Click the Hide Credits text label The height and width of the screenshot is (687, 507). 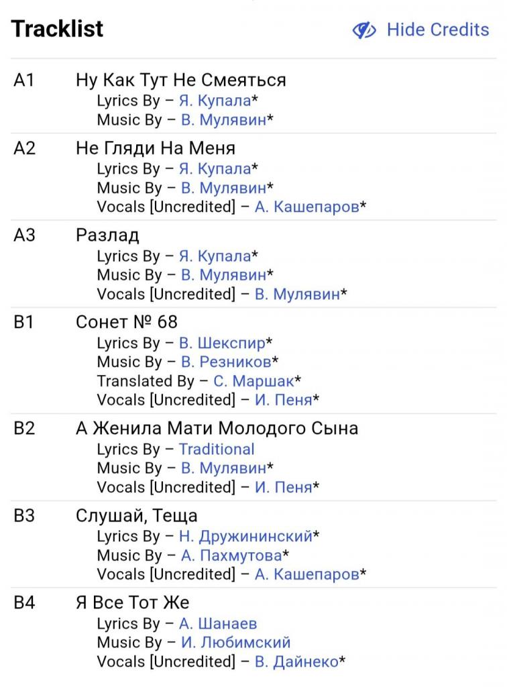437,30
